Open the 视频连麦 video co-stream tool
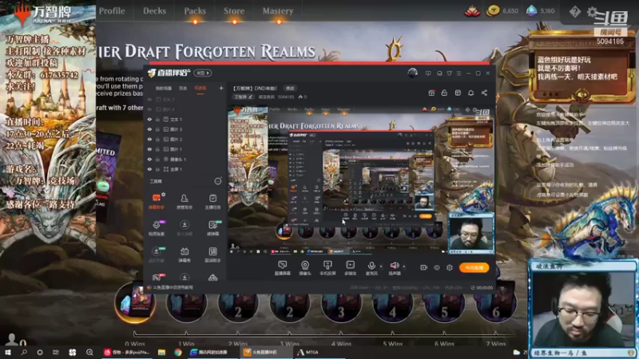This screenshot has height=359, width=639. (x=156, y=228)
